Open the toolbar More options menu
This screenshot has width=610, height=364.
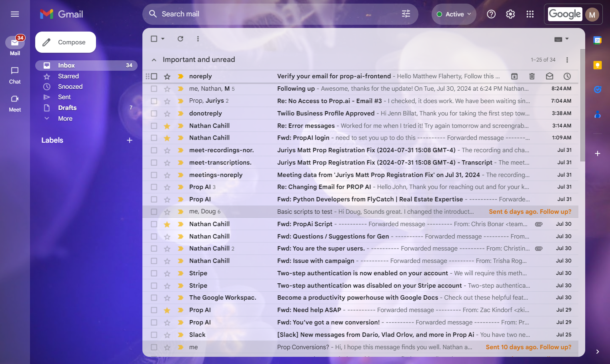198,39
